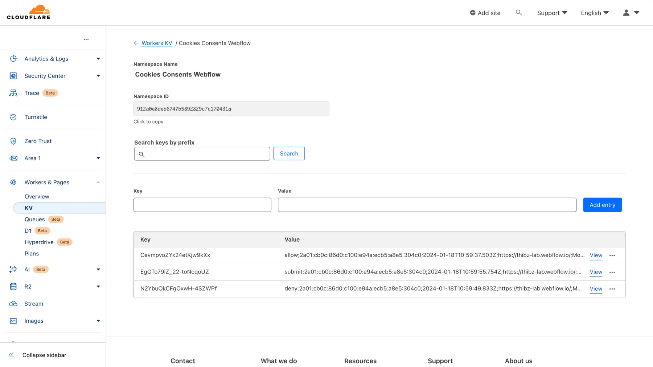Viewport: 653px width, 367px height.
Task: Open the Overview page under Workers & Pages
Action: 37,196
